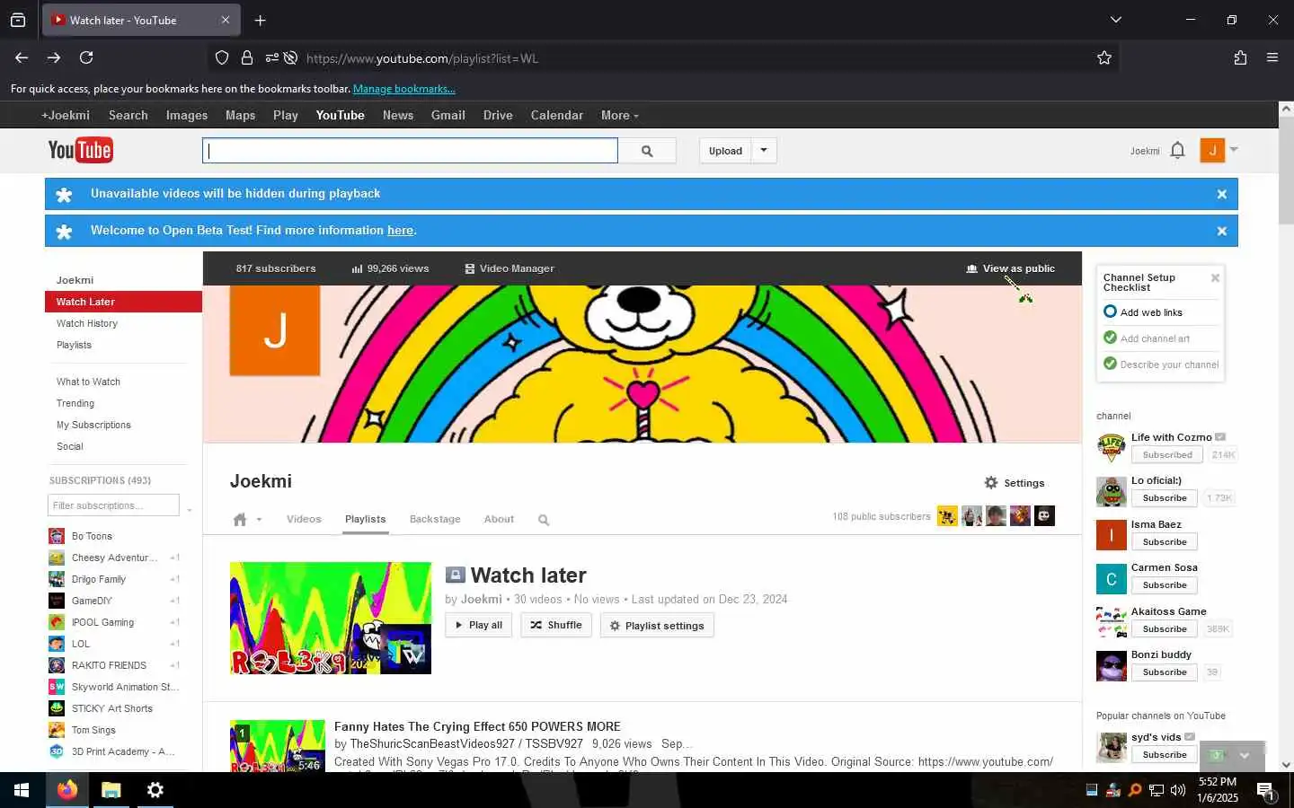Click Describe your channel checklist item

tap(1161, 364)
